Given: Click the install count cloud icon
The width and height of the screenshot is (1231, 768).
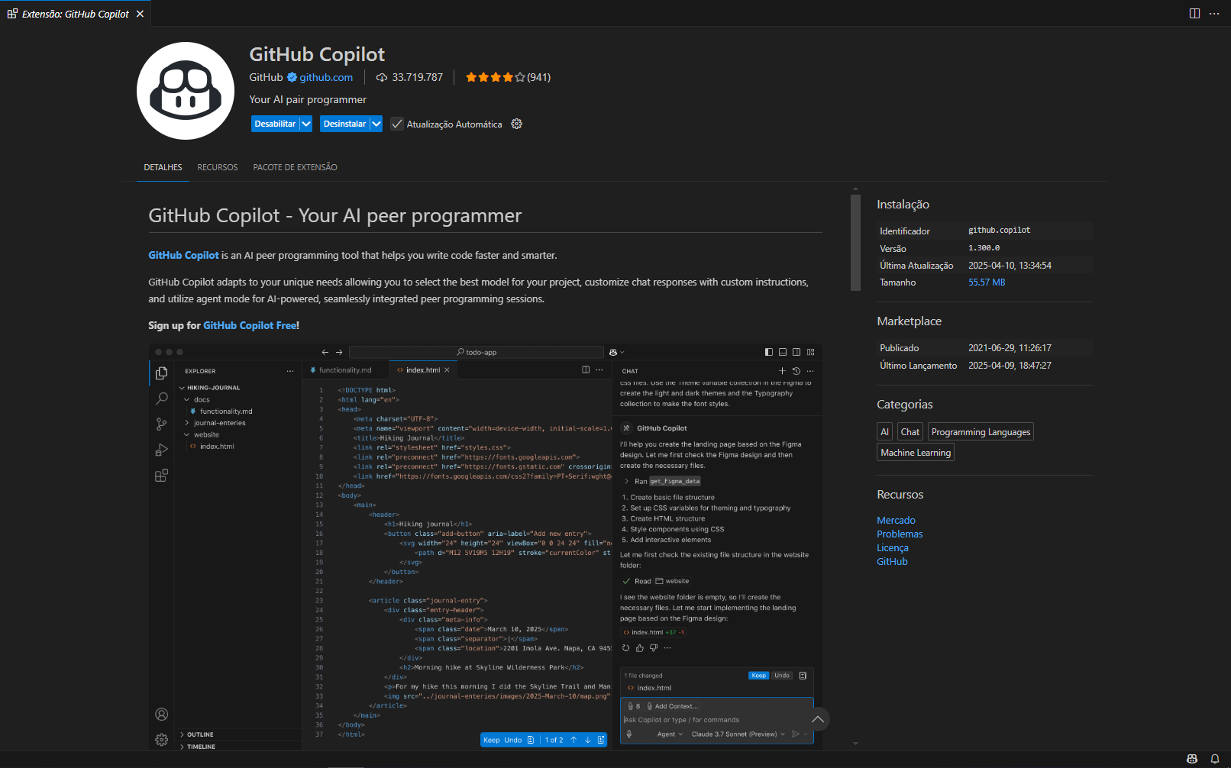Looking at the screenshot, I should click(x=382, y=77).
